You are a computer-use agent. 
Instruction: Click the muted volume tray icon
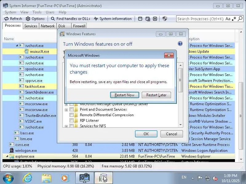215,178
